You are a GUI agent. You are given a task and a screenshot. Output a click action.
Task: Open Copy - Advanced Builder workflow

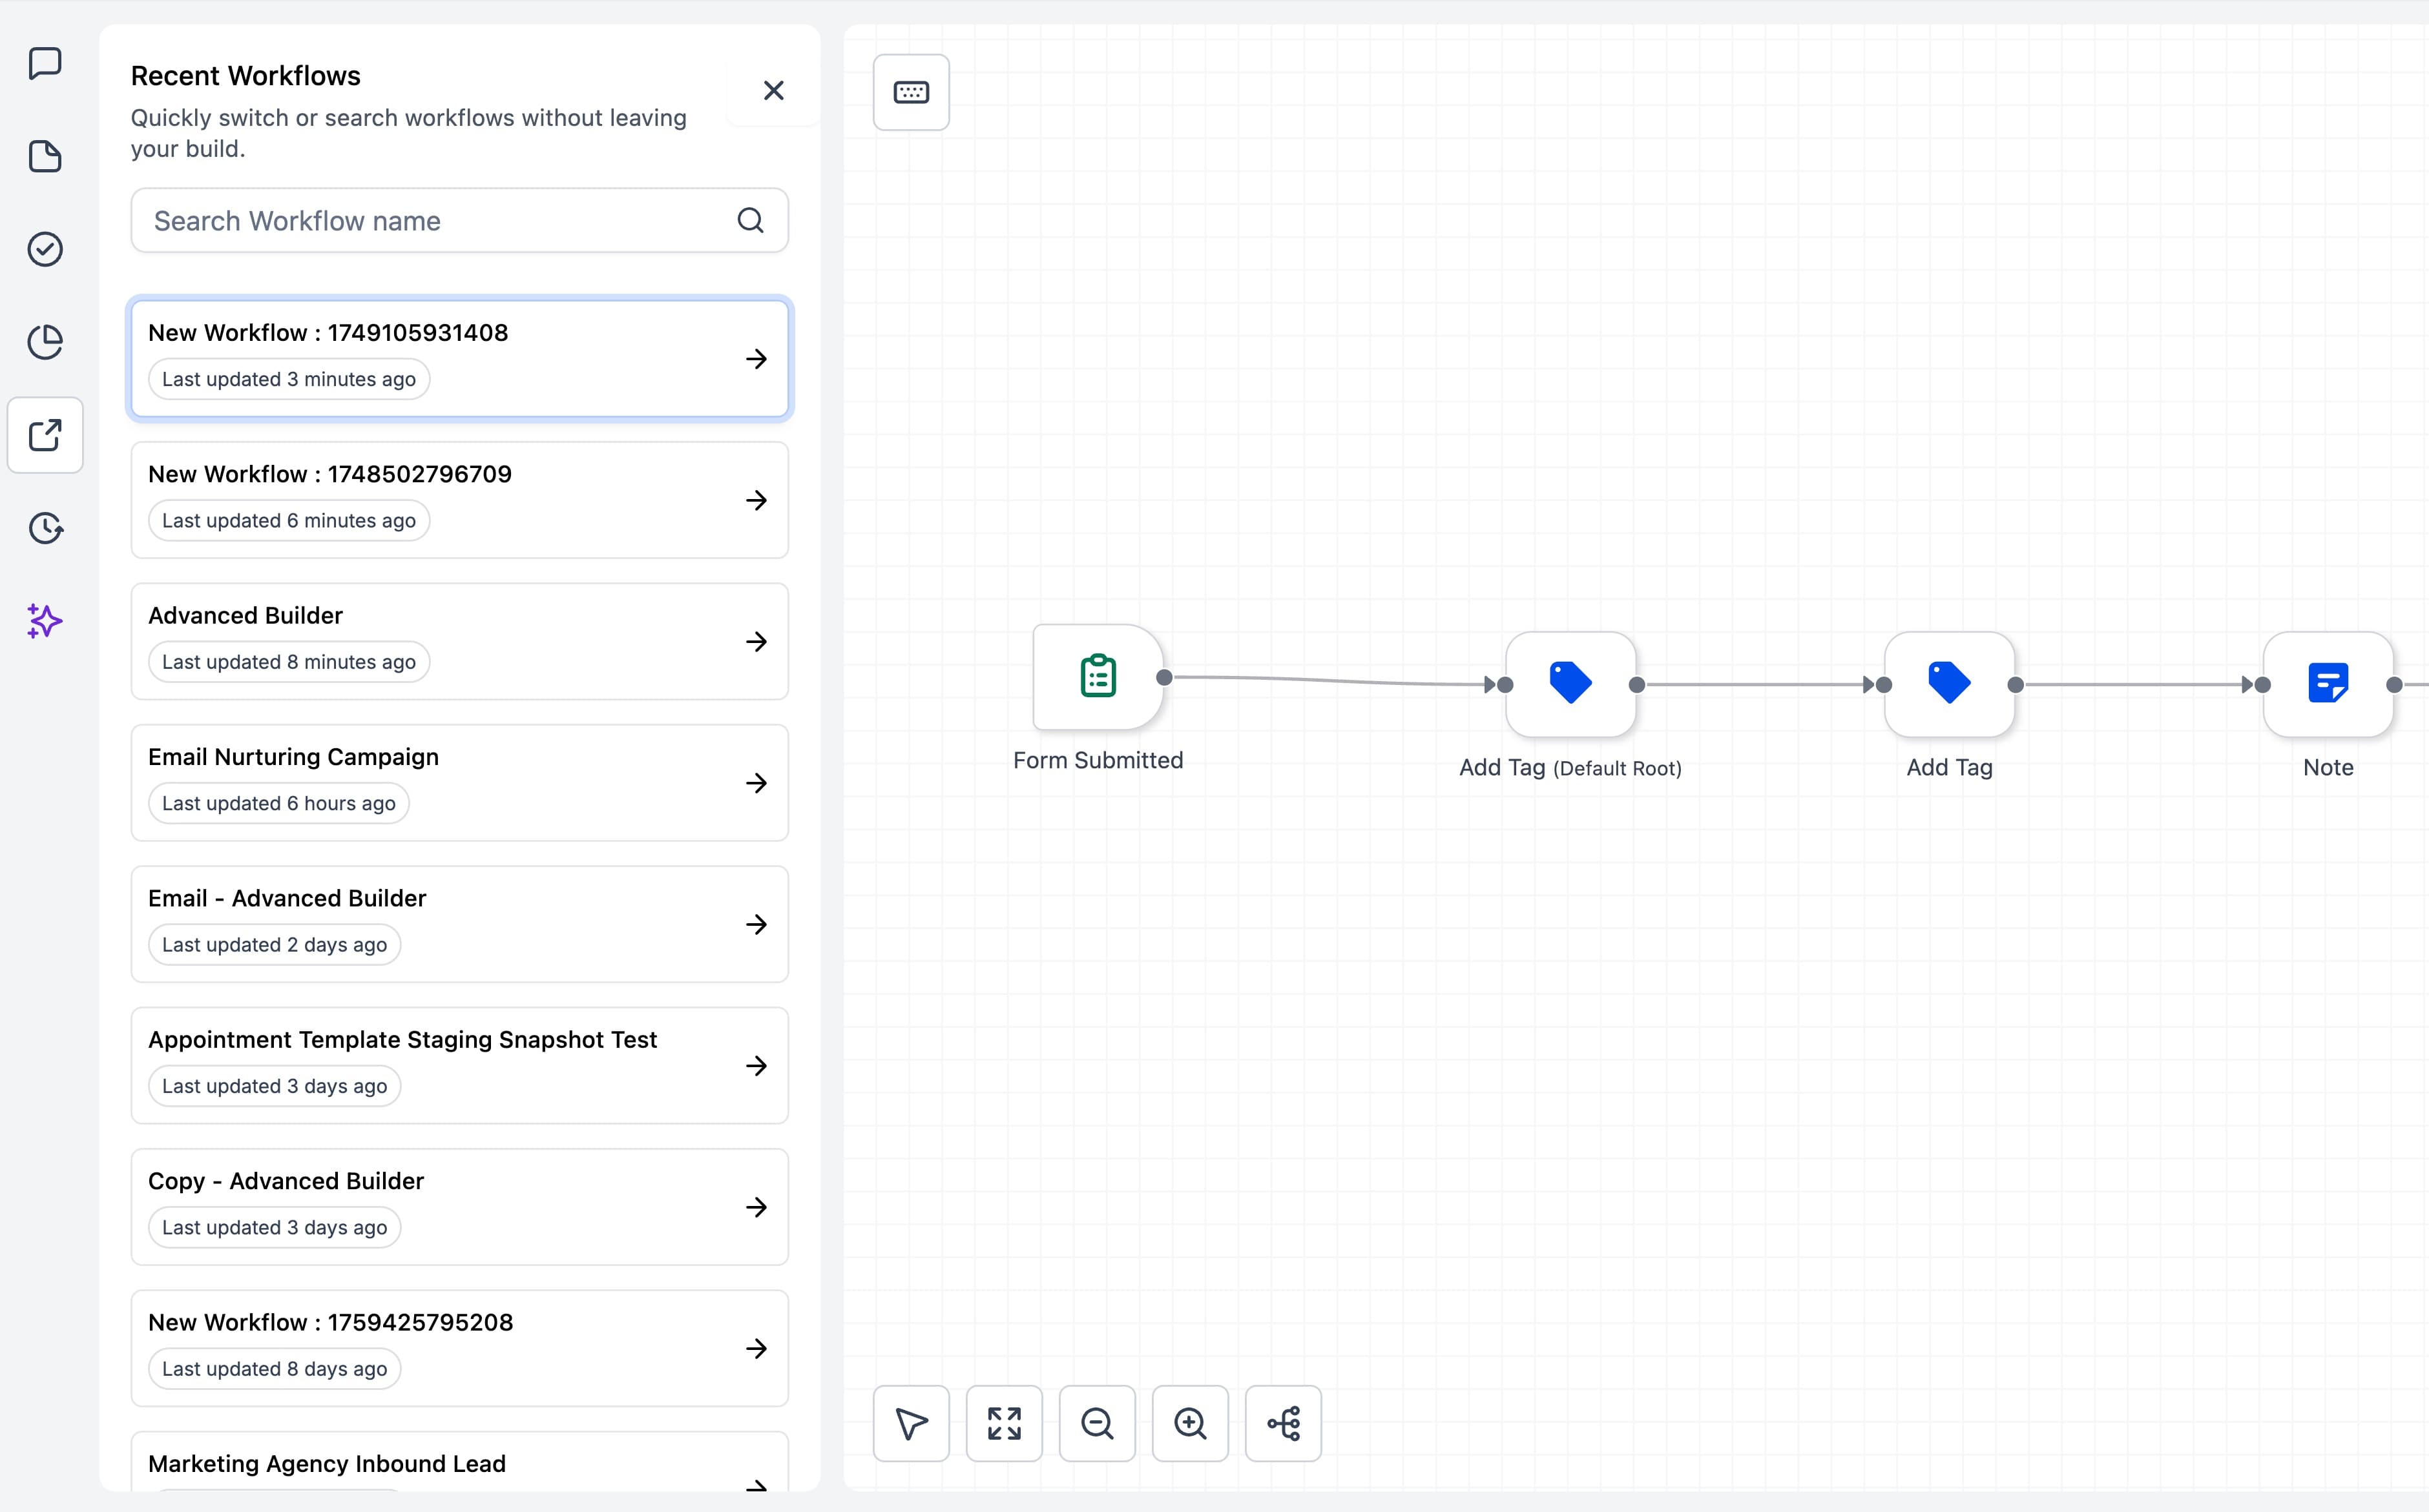coord(459,1207)
